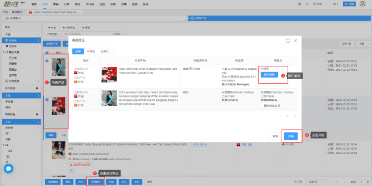
Task: Click the gear icon beside 公共分组
Action: (x=37, y=88)
